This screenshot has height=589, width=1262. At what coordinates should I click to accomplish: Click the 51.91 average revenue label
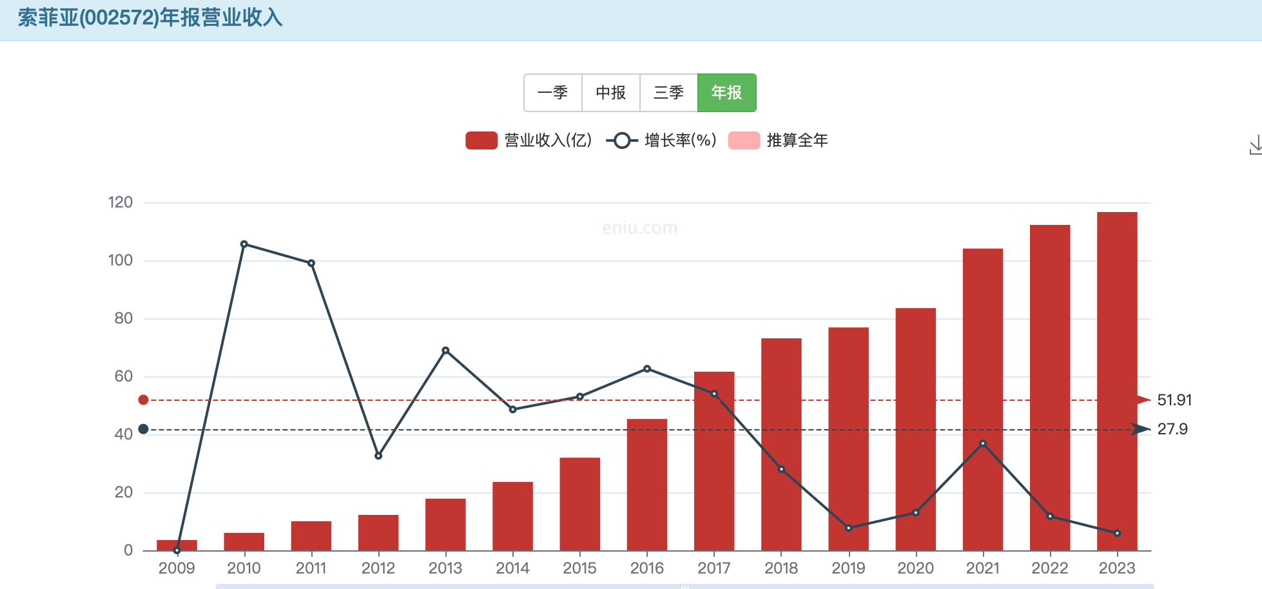(1174, 400)
